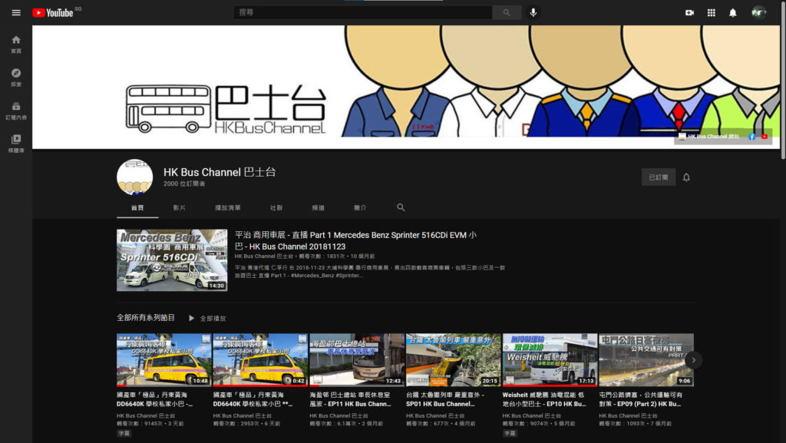Screen dimensions: 786x443
Task: Open title 台鐵 太魯閣列車 嚴重意外 SP01
Action: 445,399
